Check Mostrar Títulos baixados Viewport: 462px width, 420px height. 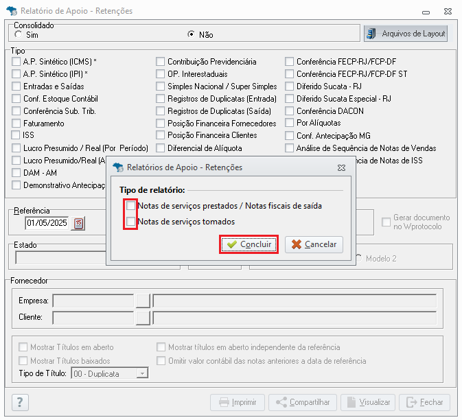23,360
